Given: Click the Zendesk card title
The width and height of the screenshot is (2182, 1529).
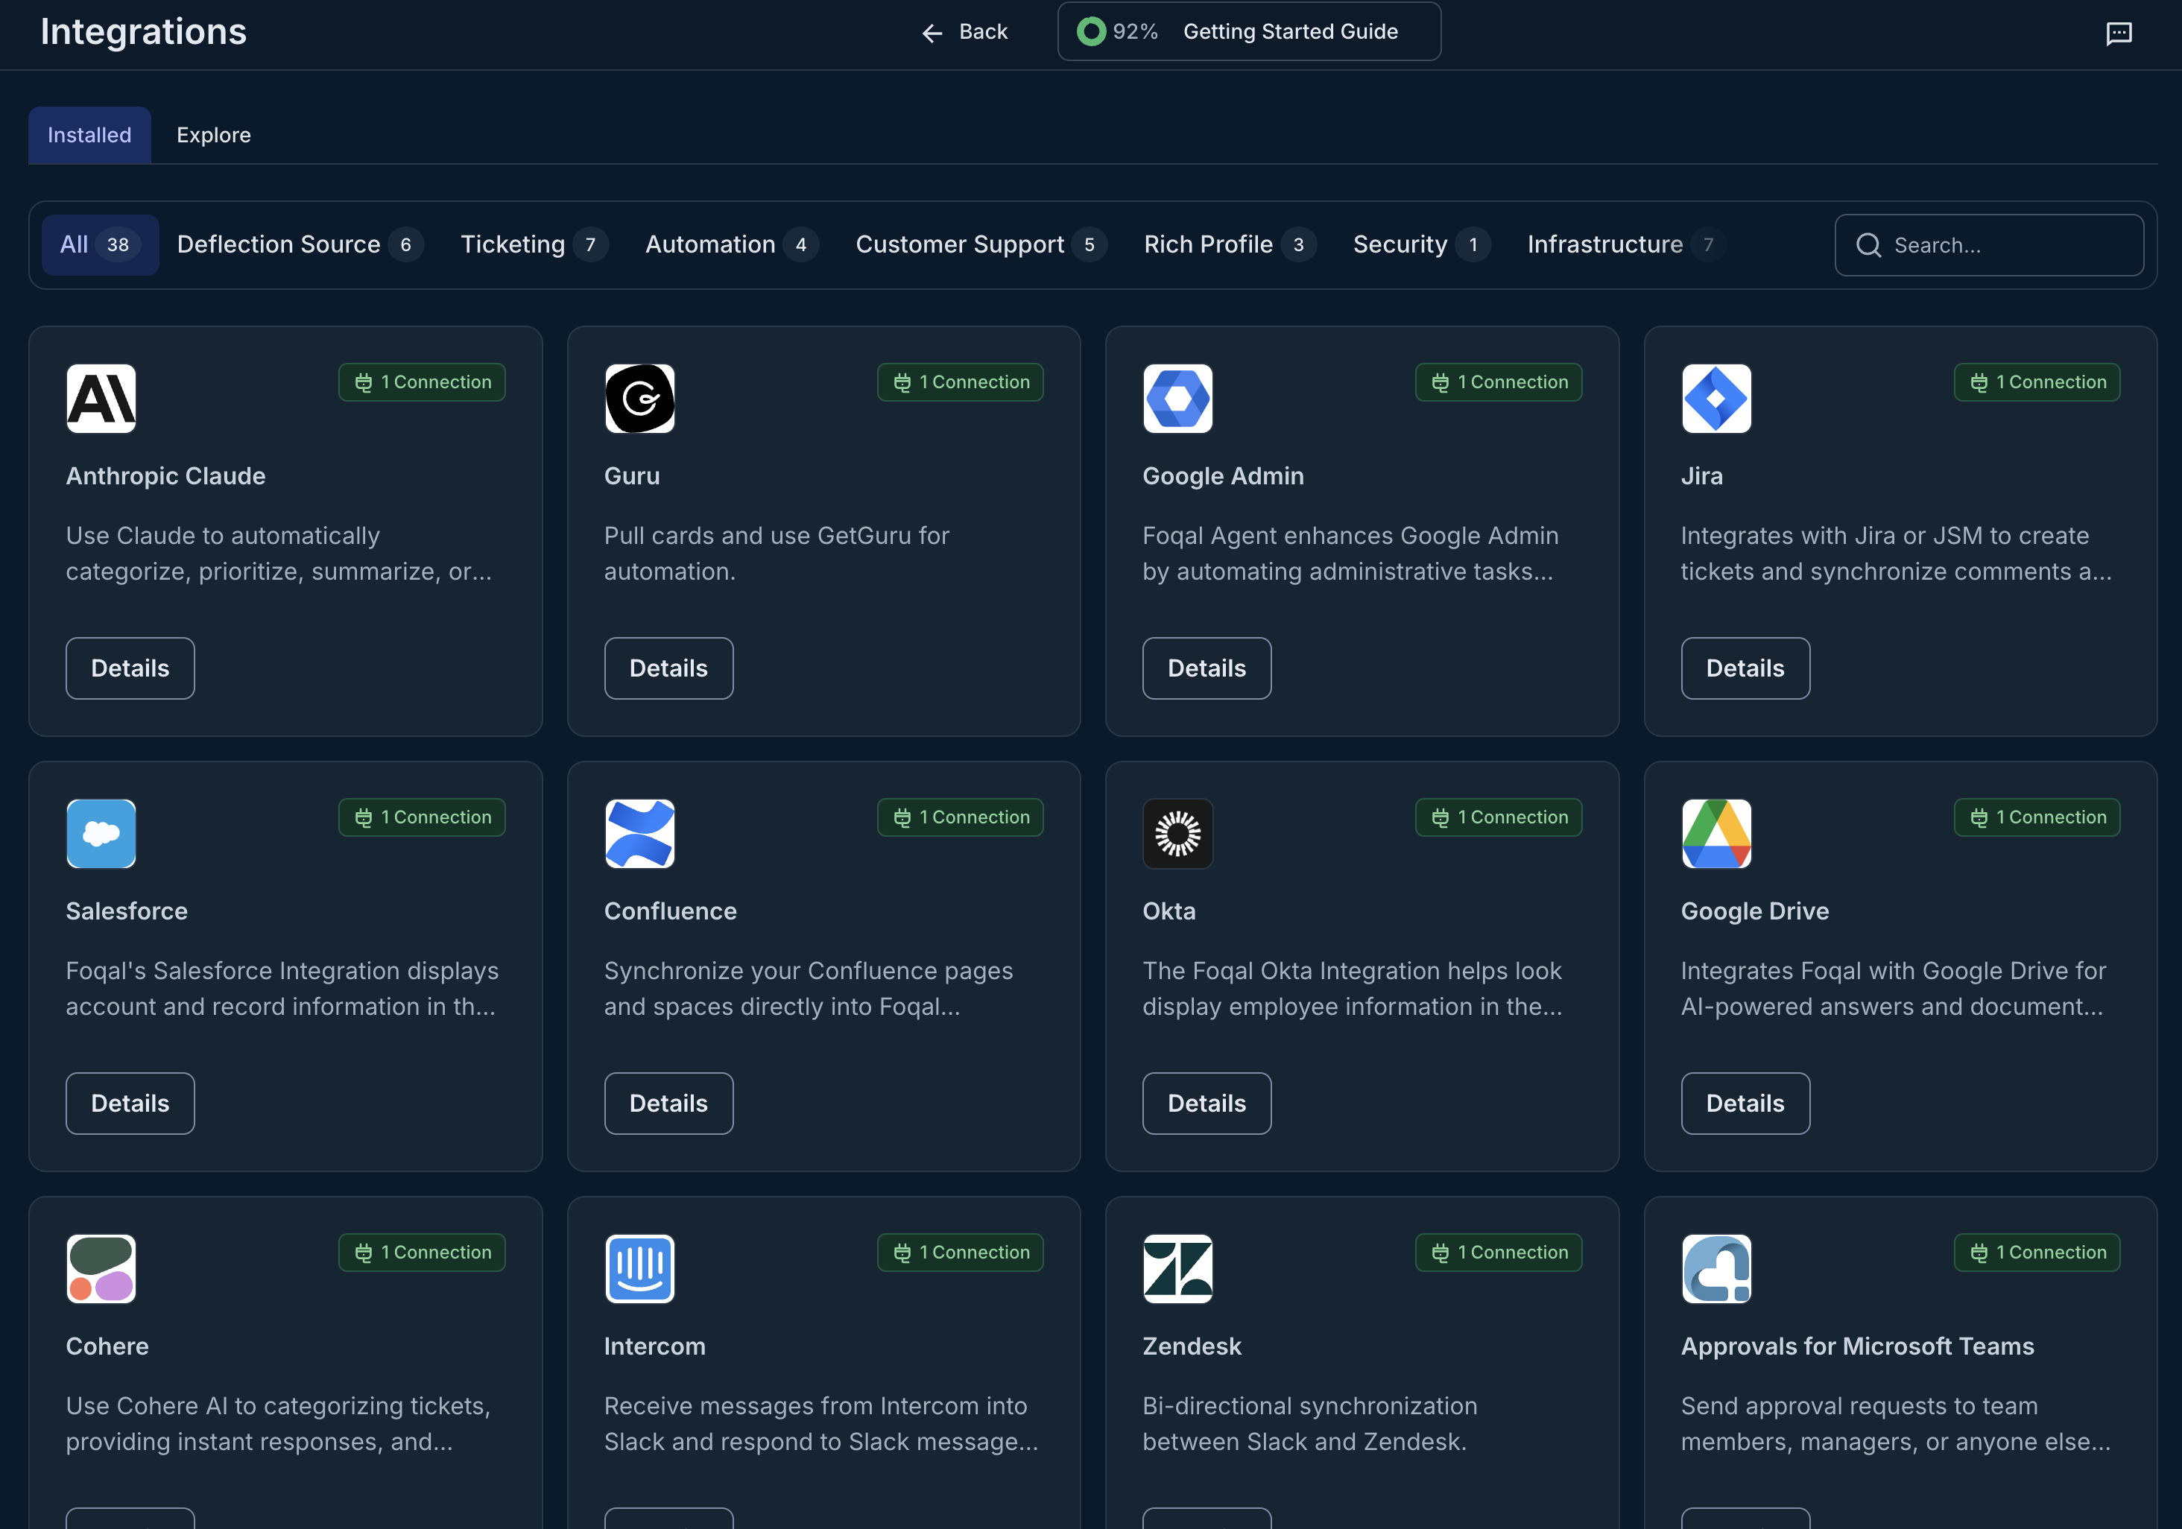Looking at the screenshot, I should click(1192, 1346).
